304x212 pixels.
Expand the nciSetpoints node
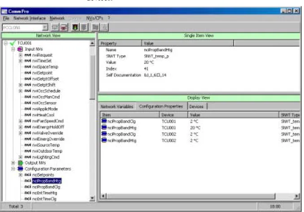pyautogui.click(x=20, y=175)
